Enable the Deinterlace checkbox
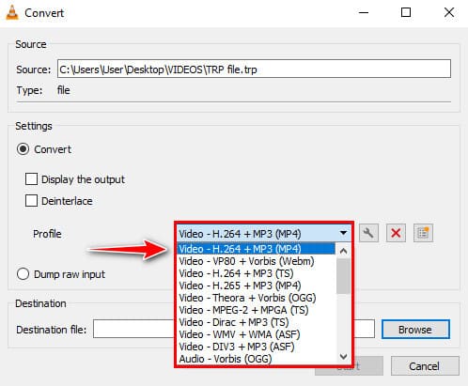This screenshot has height=386, width=468. [x=31, y=201]
